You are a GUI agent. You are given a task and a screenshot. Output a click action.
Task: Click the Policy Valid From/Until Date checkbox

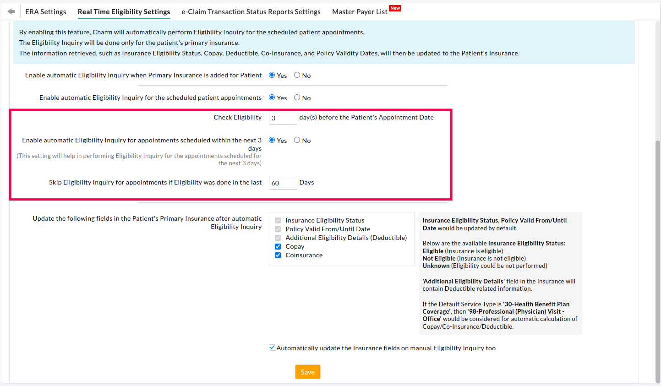(278, 229)
